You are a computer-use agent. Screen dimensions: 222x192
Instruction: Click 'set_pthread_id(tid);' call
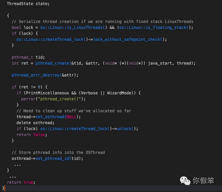coord(59,159)
